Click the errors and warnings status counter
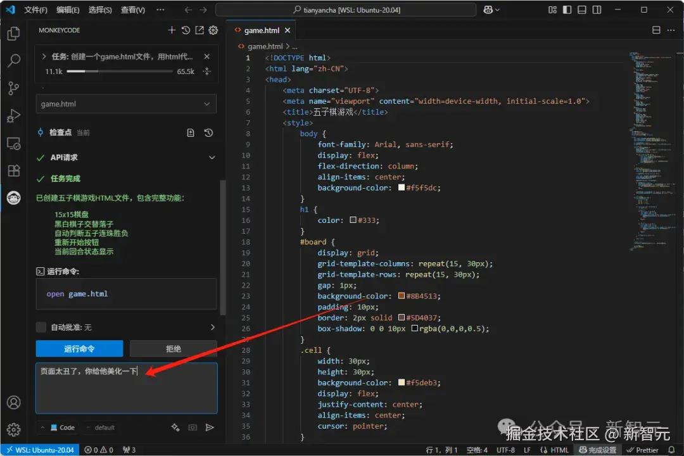 pyautogui.click(x=99, y=450)
